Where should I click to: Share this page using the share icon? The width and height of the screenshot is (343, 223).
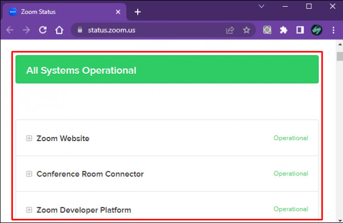pos(230,30)
